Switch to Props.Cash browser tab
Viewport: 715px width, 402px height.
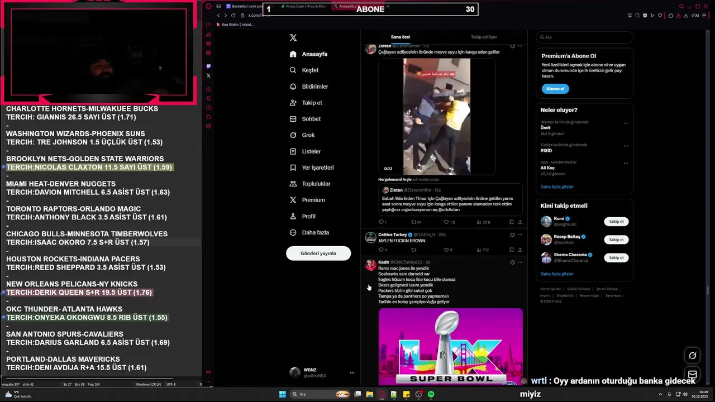[x=303, y=6]
